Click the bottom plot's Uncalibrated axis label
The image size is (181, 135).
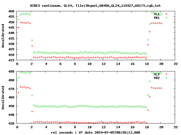click(x=3, y=98)
